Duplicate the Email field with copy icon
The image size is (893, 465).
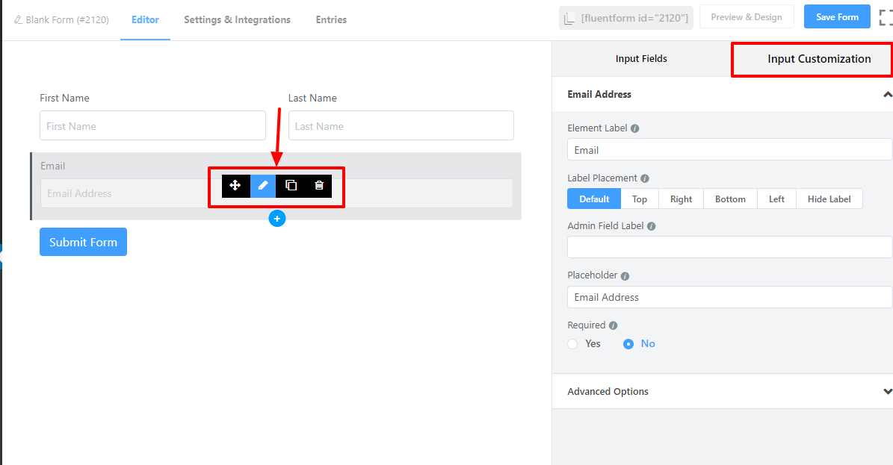click(x=291, y=186)
